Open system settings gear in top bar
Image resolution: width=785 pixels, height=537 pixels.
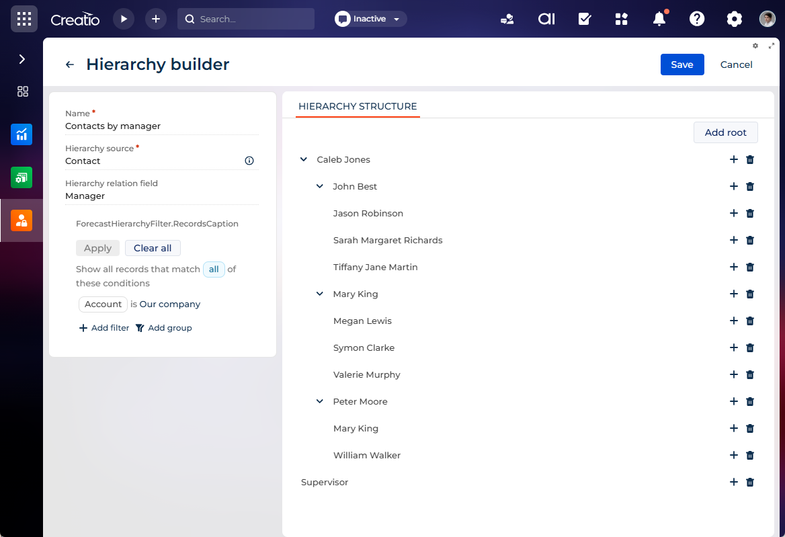click(734, 19)
